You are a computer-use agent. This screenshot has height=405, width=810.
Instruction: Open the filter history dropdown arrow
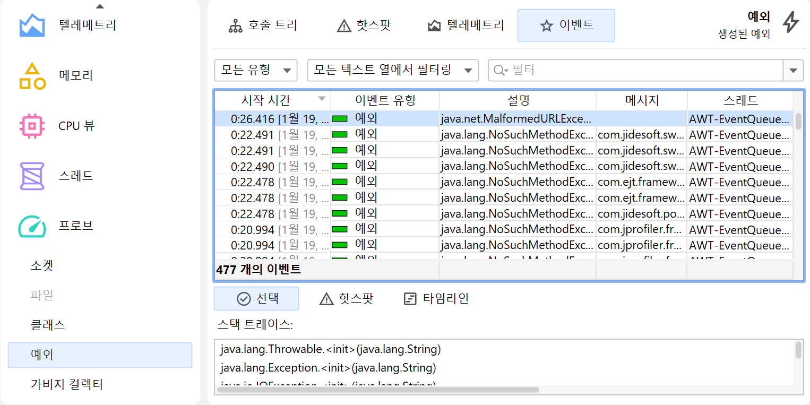coord(793,70)
